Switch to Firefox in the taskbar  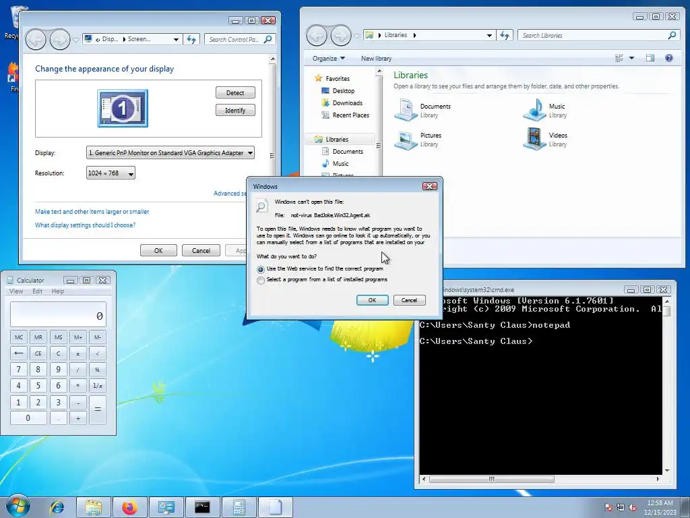[129, 507]
